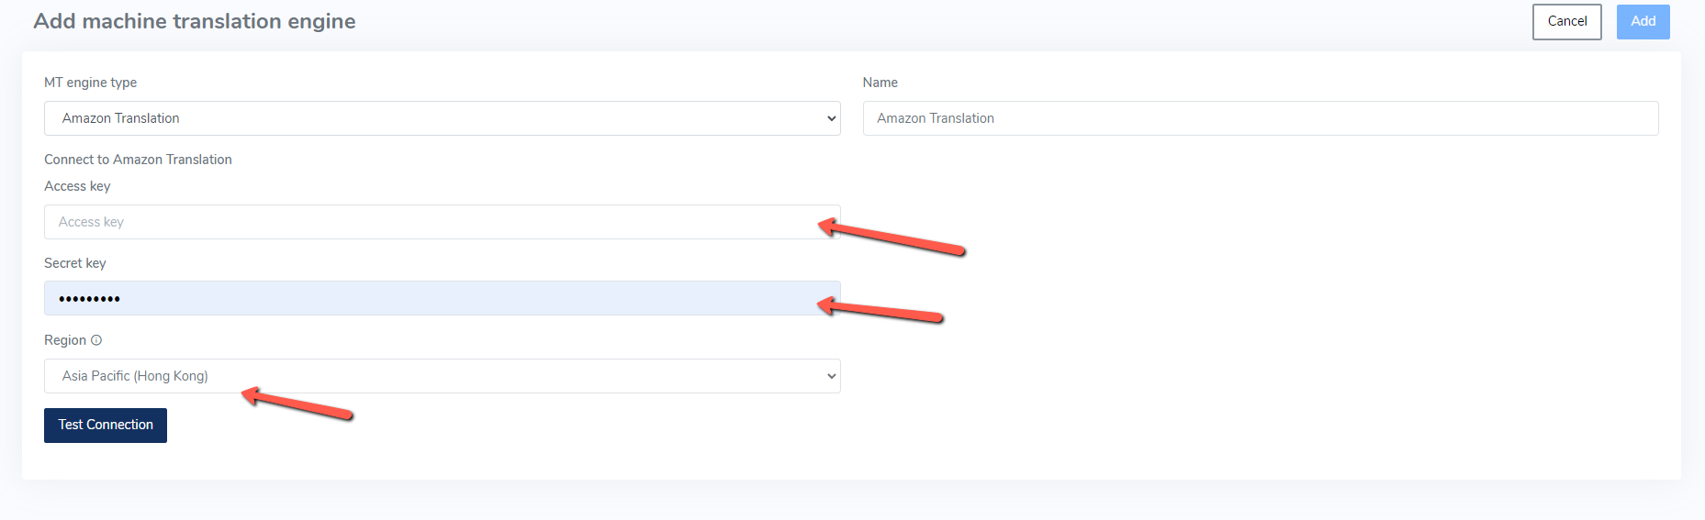Click the 'Region' label text

(x=65, y=340)
